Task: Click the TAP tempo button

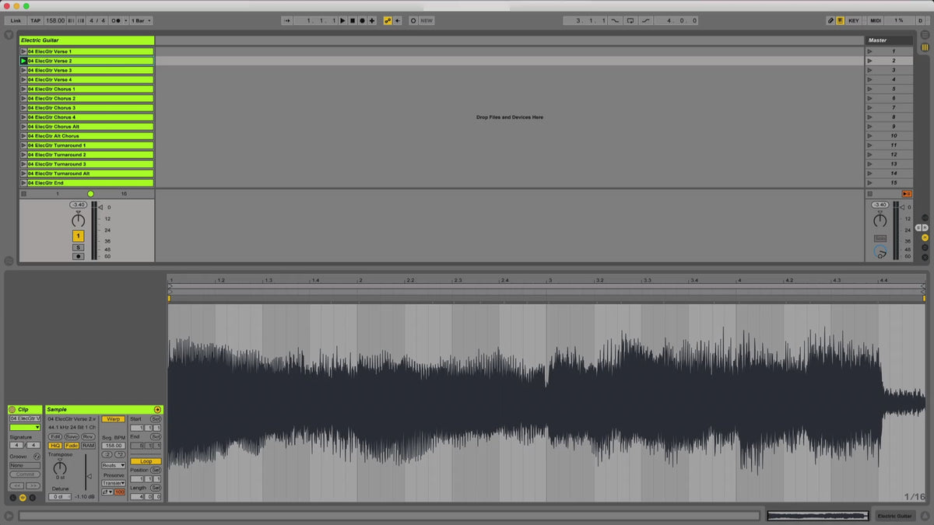Action: pyautogui.click(x=35, y=20)
